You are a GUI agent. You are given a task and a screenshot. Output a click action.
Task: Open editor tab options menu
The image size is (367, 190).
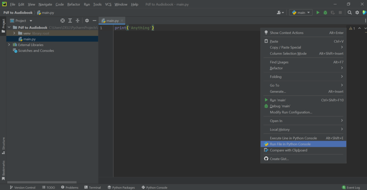point(365,20)
